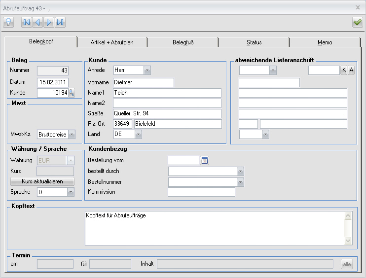Jump to the last record
The height and width of the screenshot is (278, 366).
(x=60, y=22)
